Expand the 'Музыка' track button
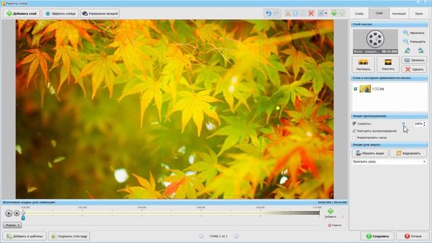This screenshot has width=432, height=243. [12, 225]
